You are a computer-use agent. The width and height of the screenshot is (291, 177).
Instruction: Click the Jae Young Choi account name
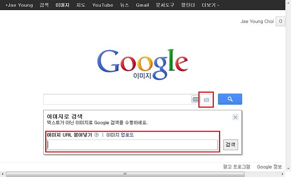tap(257, 21)
